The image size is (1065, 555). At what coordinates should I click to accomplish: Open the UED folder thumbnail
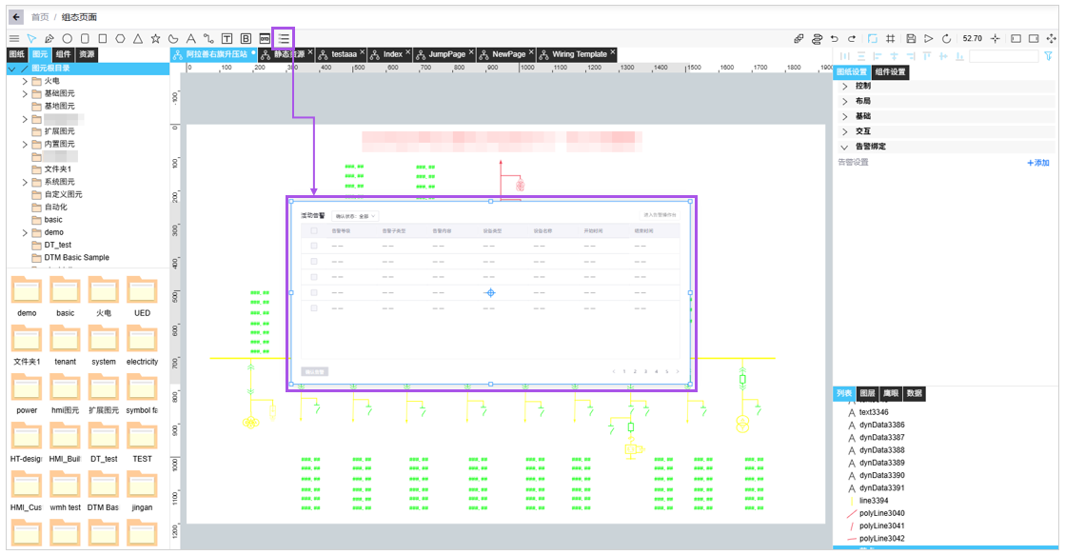tap(142, 294)
